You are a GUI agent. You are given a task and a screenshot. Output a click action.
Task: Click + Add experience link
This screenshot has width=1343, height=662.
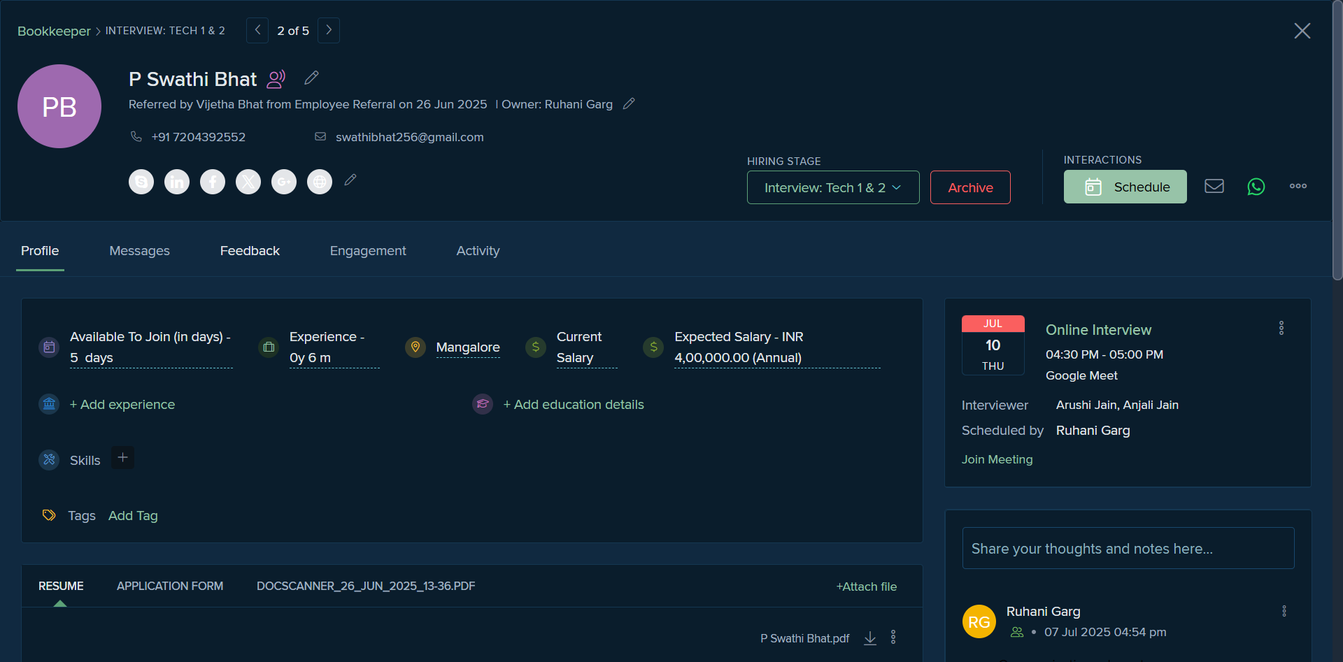tap(122, 405)
